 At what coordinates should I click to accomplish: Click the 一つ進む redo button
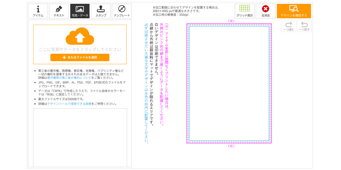(x=289, y=26)
